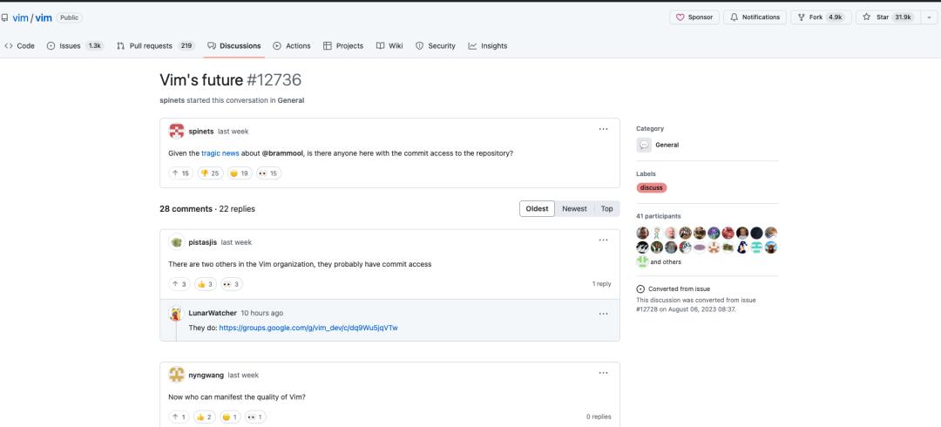The height and width of the screenshot is (427, 941).
Task: Open the vim owner link
Action: pos(20,17)
